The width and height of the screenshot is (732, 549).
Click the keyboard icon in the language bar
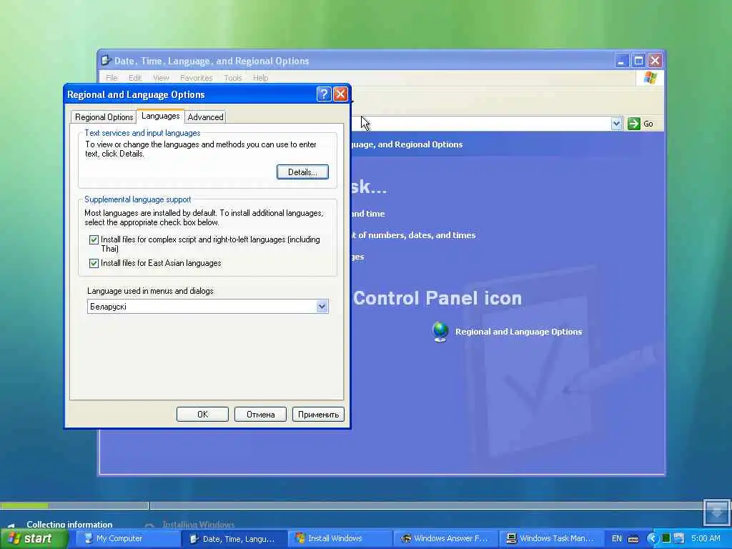pyautogui.click(x=633, y=539)
